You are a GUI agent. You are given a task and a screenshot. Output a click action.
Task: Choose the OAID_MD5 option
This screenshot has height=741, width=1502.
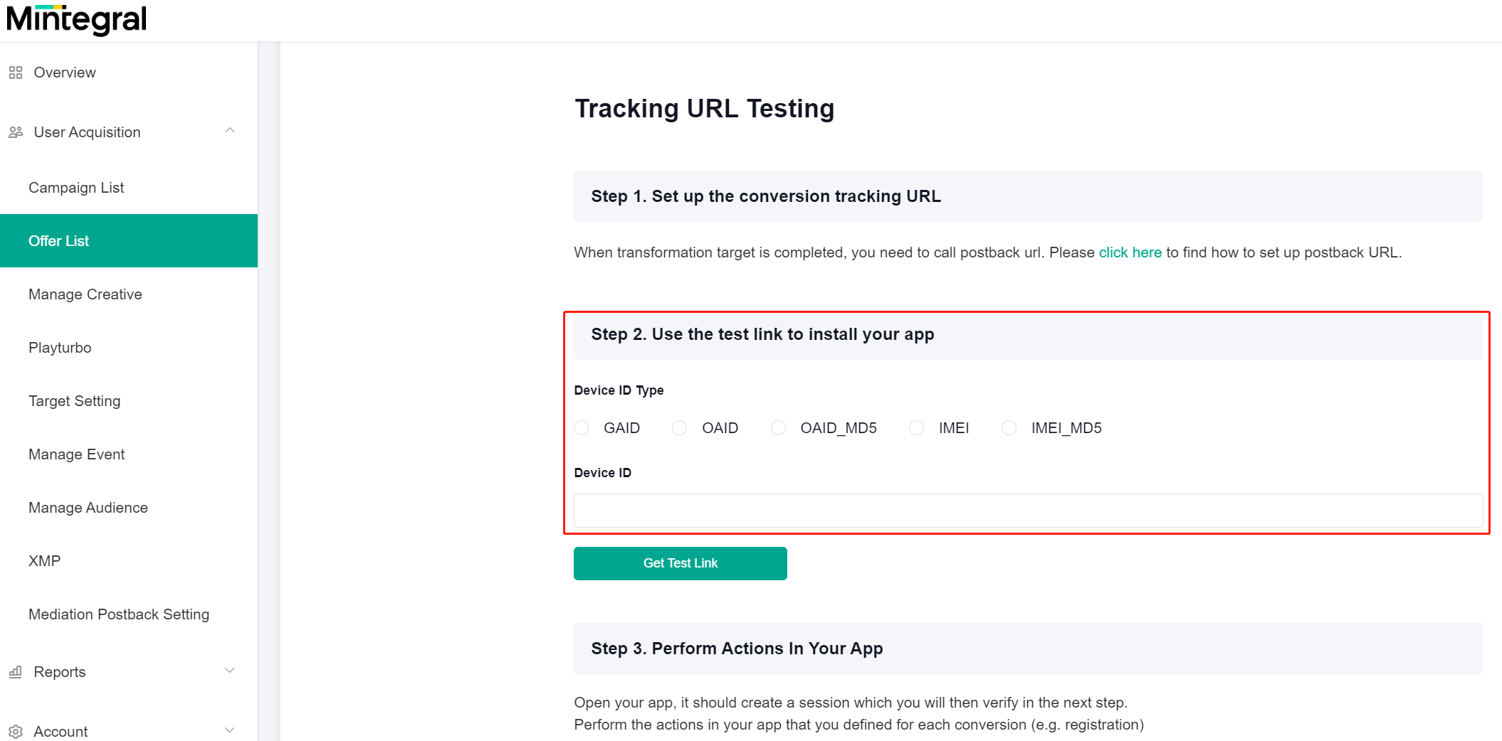(x=779, y=428)
